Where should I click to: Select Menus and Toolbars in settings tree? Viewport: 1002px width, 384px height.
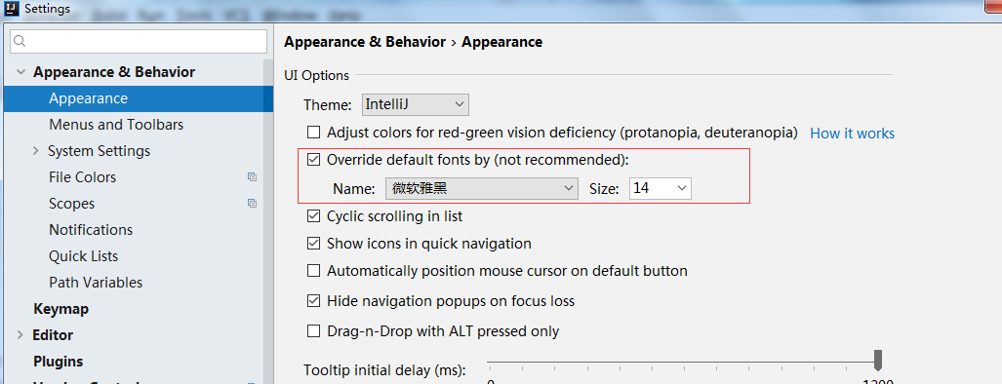click(116, 125)
